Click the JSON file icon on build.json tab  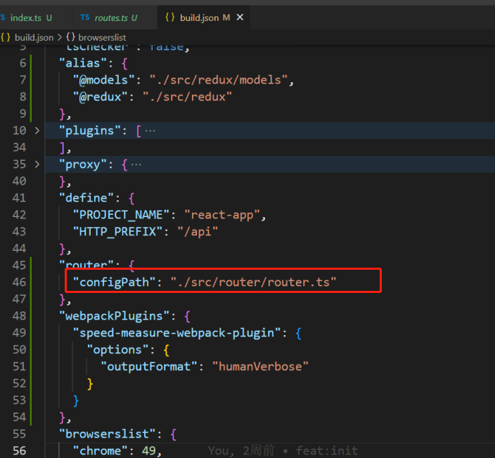tap(170, 18)
